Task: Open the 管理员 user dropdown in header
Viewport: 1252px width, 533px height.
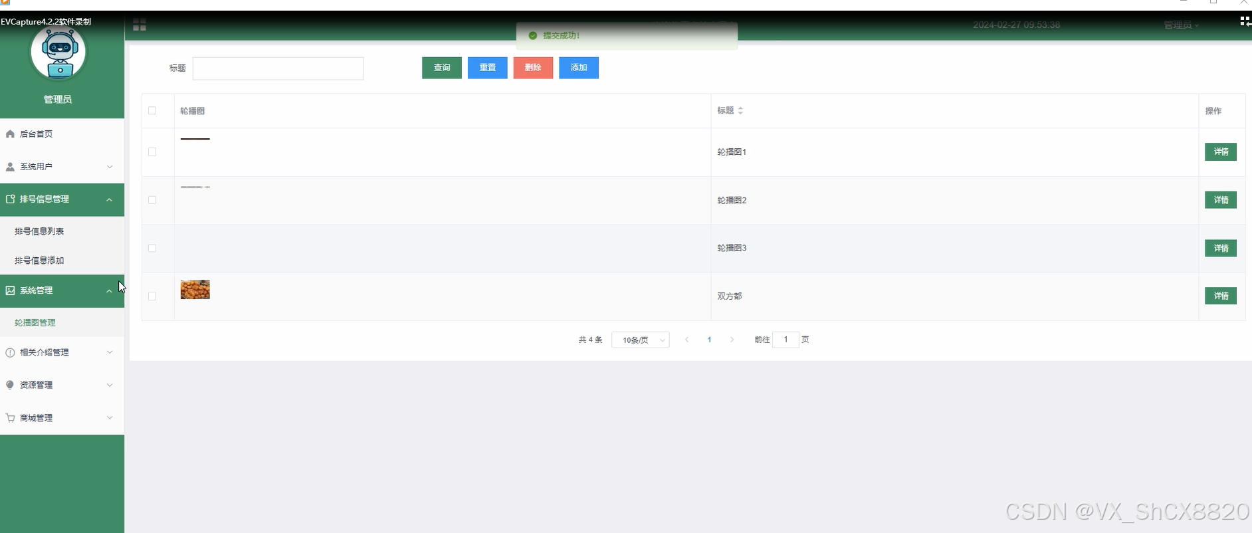Action: point(1181,25)
